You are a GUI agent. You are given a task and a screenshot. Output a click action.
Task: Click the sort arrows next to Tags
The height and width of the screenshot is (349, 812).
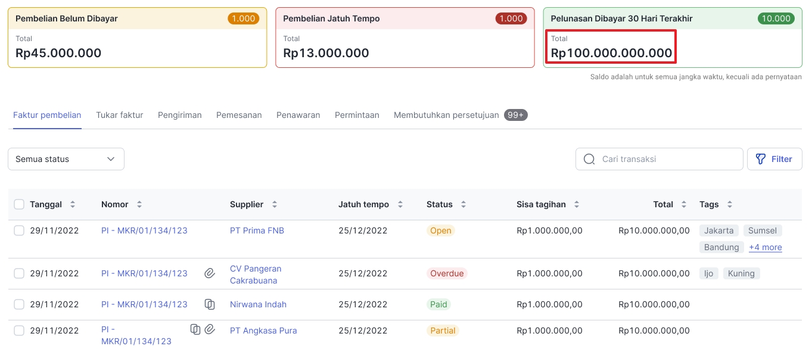[730, 204]
